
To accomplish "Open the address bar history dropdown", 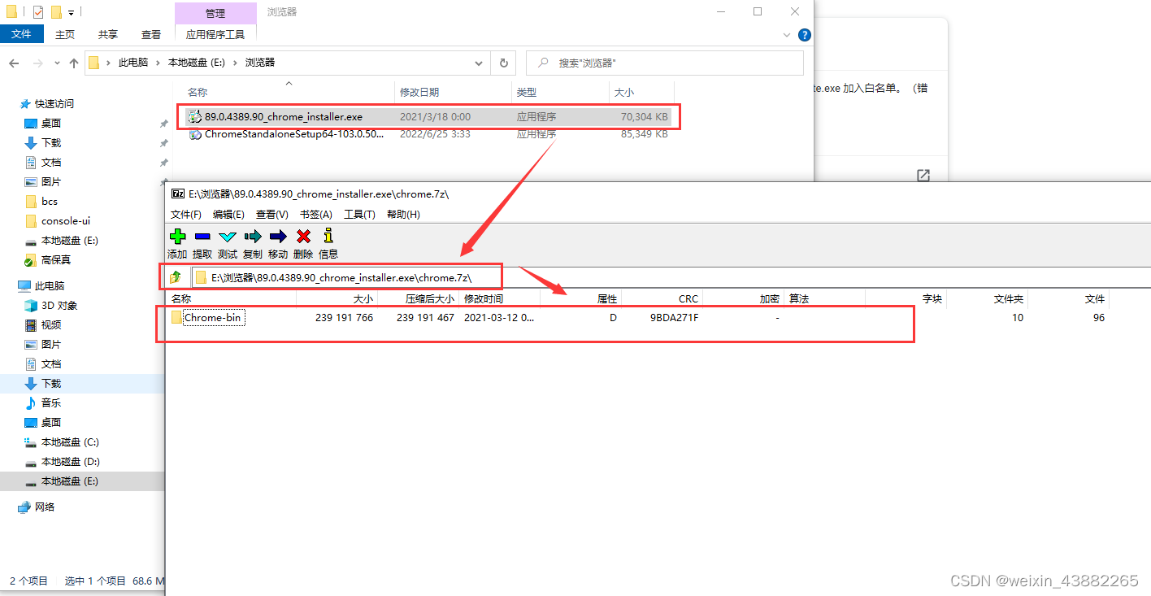I will click(x=480, y=63).
